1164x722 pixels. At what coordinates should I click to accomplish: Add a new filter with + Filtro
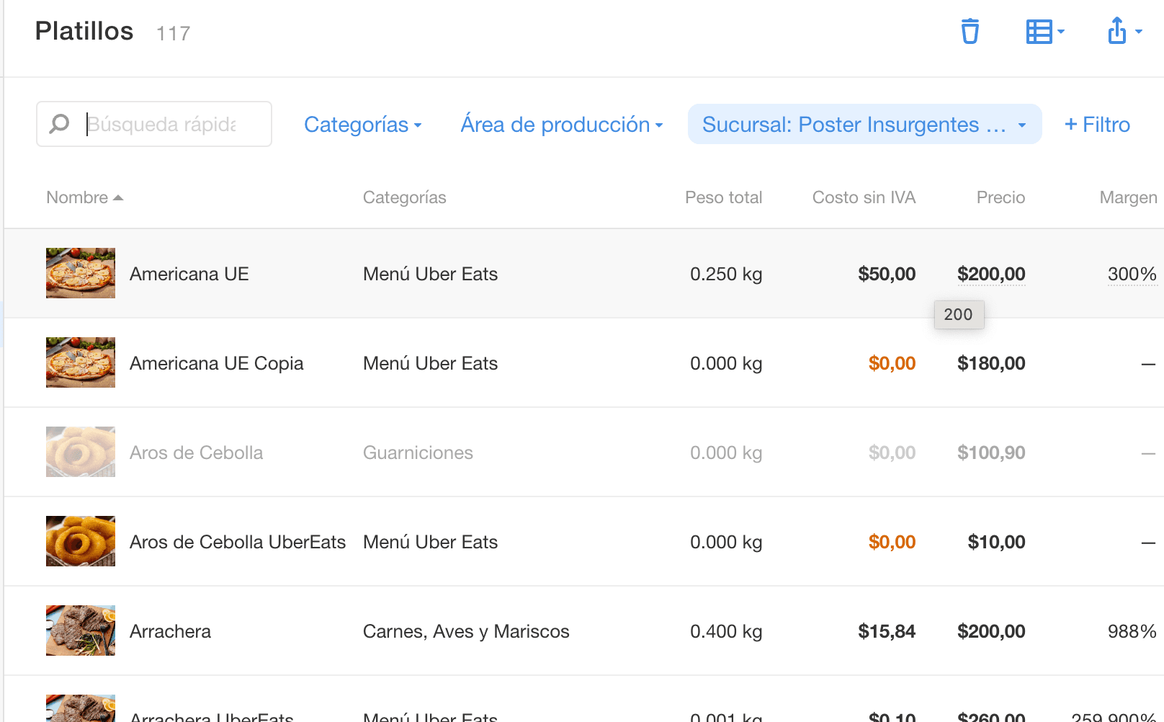click(x=1096, y=124)
